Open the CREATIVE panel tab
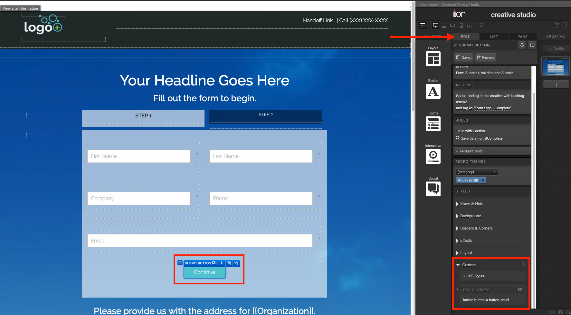Viewport: 571px width, 315px height. pyautogui.click(x=555, y=36)
